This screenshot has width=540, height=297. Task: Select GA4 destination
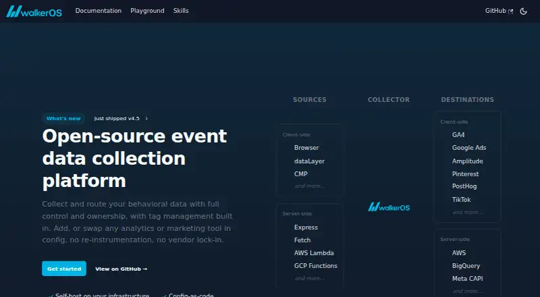[458, 135]
